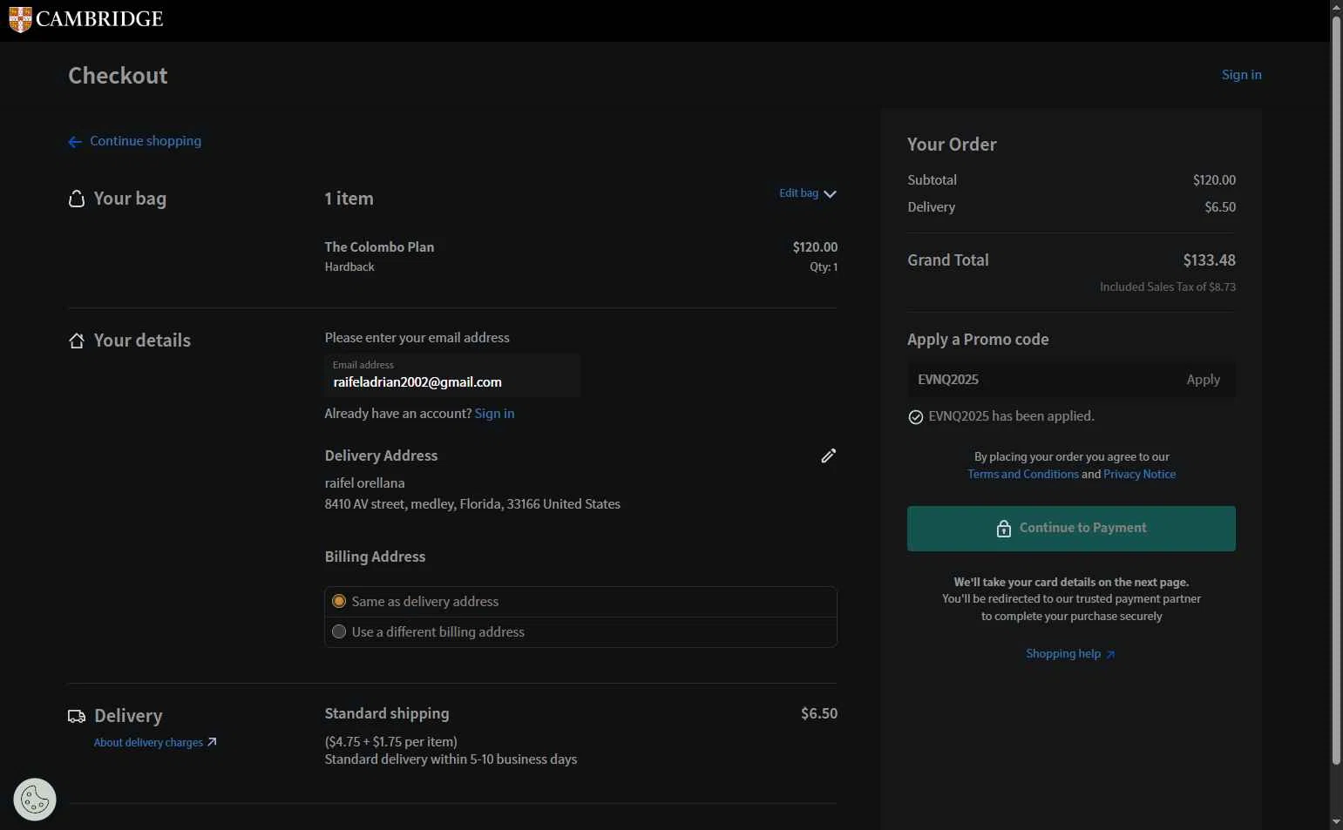The image size is (1343, 830).
Task: Go back via Continue shopping link
Action: pyautogui.click(x=146, y=141)
